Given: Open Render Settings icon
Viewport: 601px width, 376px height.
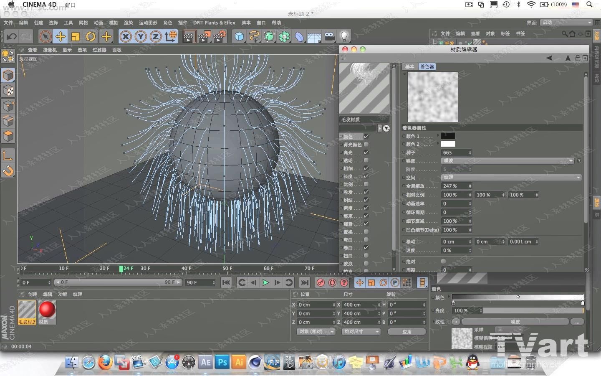Looking at the screenshot, I should 220,37.
